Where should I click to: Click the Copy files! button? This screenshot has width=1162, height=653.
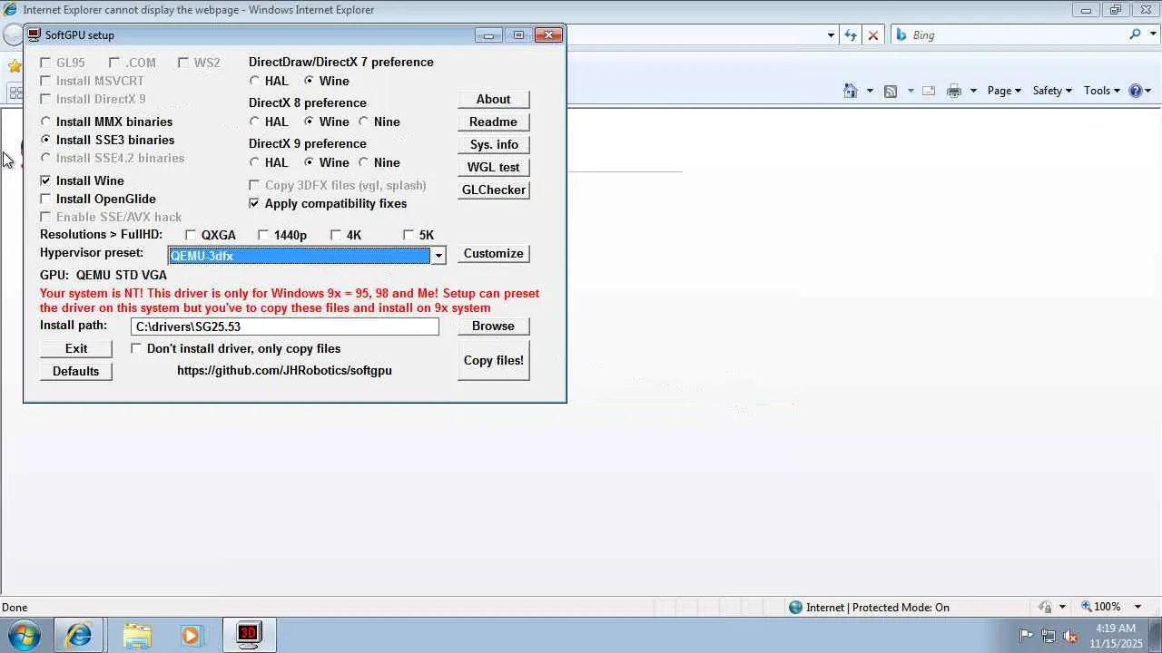point(494,360)
